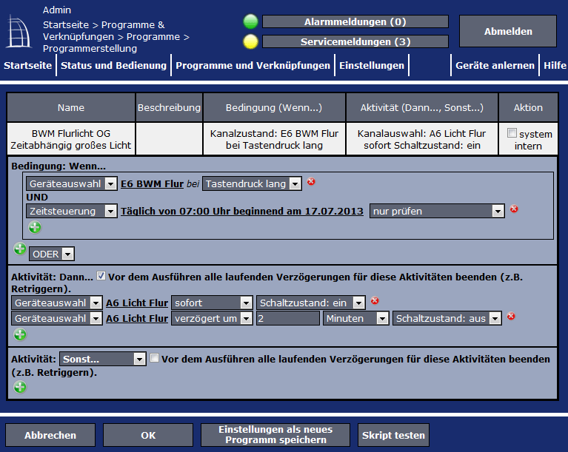Click the Servicemeldungen (3) button
Image resolution: width=568 pixels, height=452 pixels.
click(355, 41)
